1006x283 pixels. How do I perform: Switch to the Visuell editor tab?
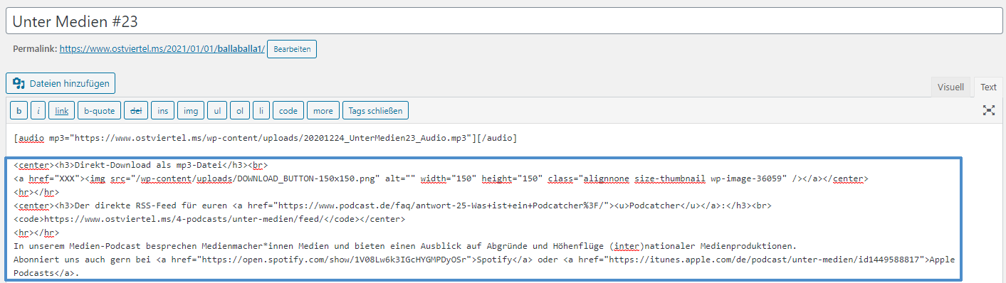(x=950, y=87)
